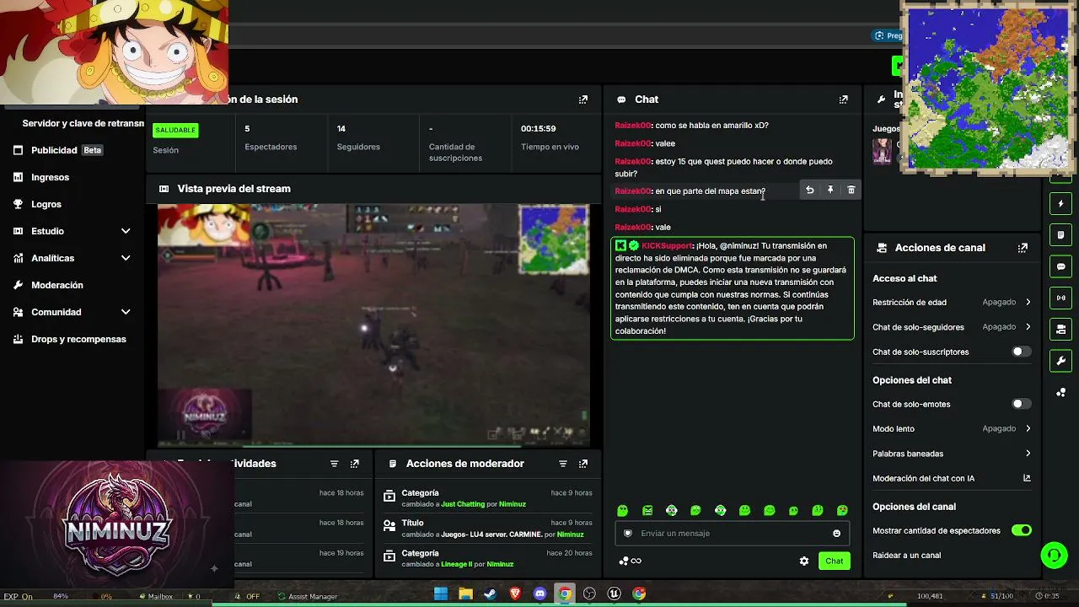Open the Windows Start menu
The width and height of the screenshot is (1079, 607).
point(440,594)
